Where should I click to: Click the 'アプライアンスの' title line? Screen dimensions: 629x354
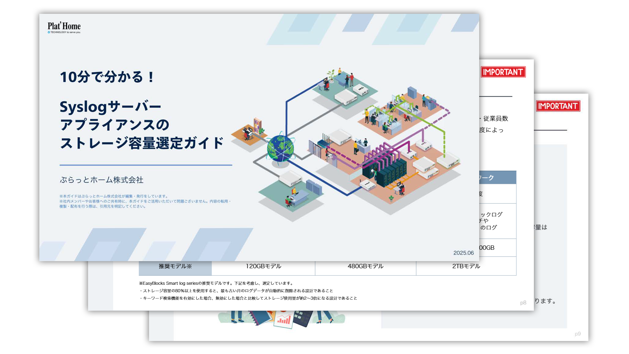114,125
